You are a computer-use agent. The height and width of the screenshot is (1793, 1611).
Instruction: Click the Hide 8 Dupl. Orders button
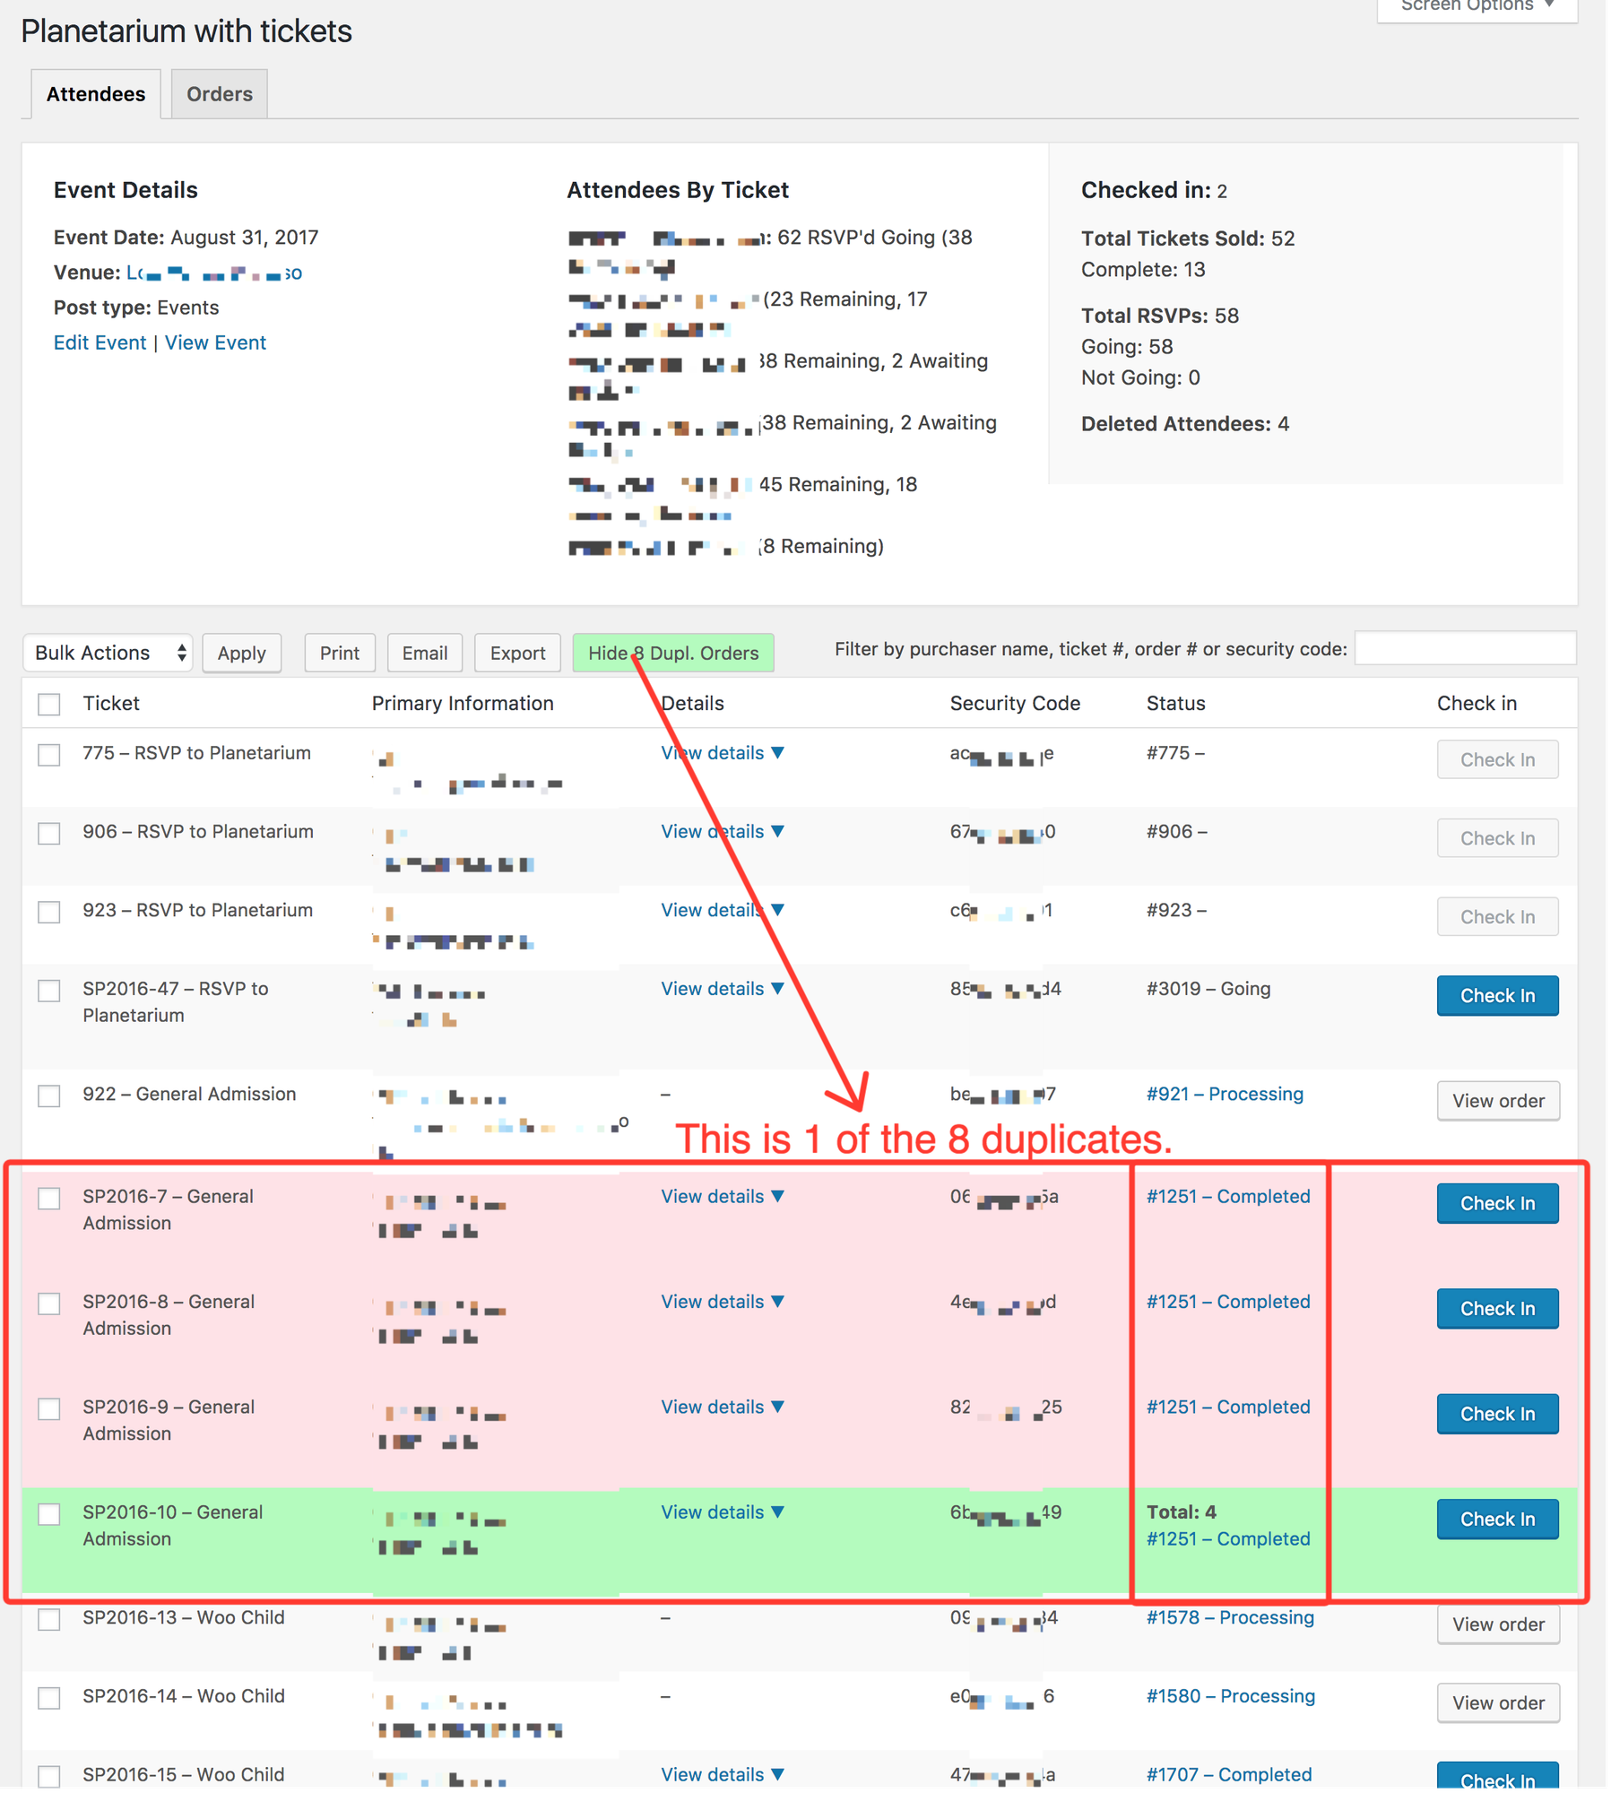(672, 653)
